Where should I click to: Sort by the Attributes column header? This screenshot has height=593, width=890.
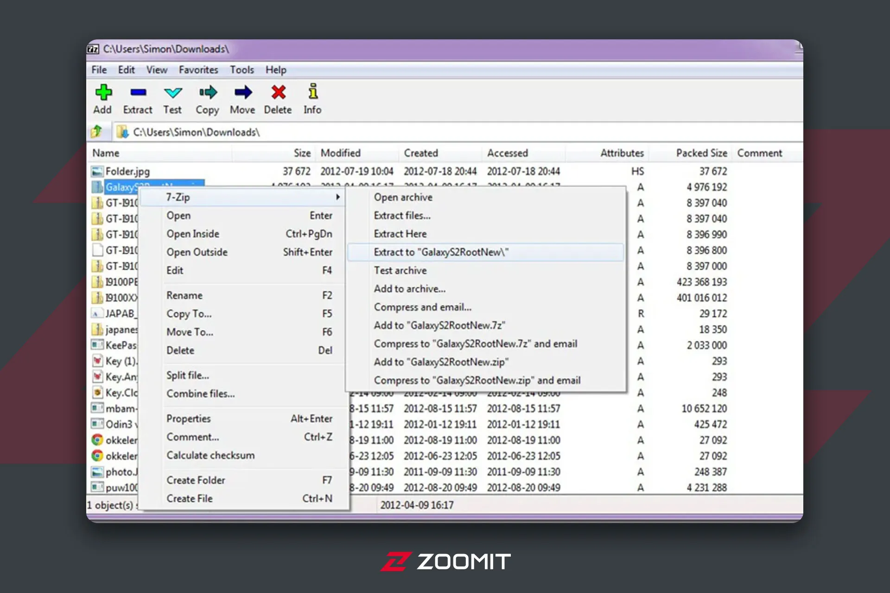point(607,153)
